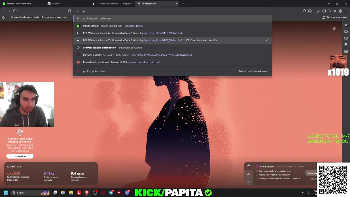
Task: Select 'premier league clasificación' search suggestion
Action: pyautogui.click(x=172, y=48)
